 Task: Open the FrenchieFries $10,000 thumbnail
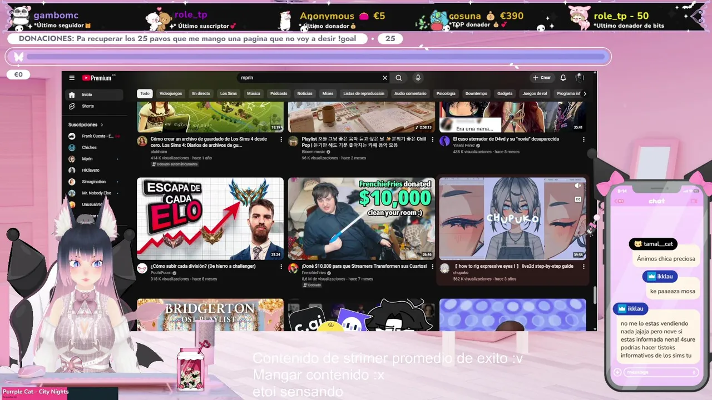tap(362, 219)
